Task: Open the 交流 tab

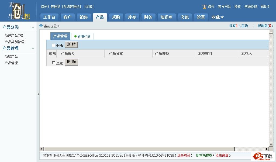Action: (x=185, y=17)
